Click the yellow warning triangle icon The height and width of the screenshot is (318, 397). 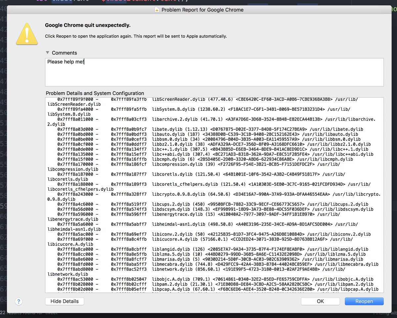pyautogui.click(x=27, y=33)
